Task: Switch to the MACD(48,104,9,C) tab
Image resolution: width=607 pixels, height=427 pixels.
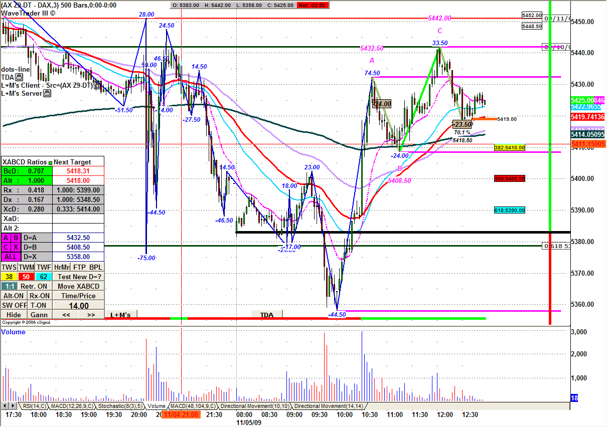Action: pyautogui.click(x=193, y=406)
